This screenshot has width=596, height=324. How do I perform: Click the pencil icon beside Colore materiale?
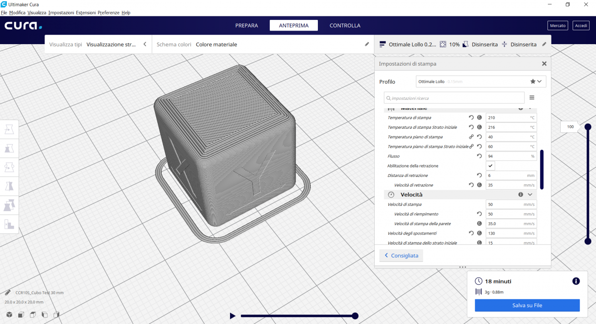click(x=367, y=44)
